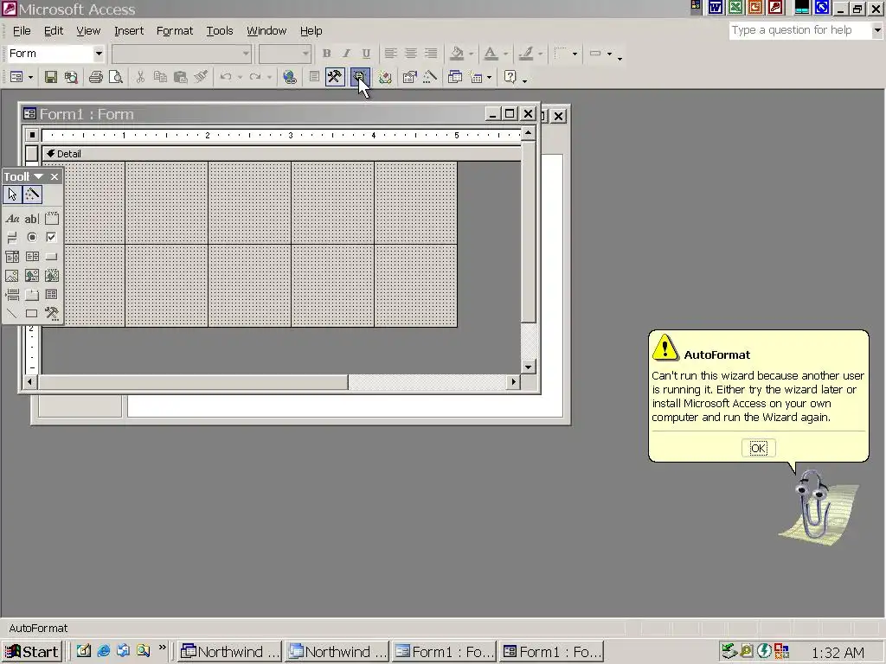Select the Image tool in the Toolbox
The width and height of the screenshot is (886, 664).
(x=12, y=276)
